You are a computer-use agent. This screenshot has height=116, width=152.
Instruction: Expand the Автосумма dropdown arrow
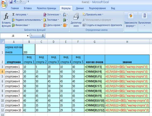point(28,15)
